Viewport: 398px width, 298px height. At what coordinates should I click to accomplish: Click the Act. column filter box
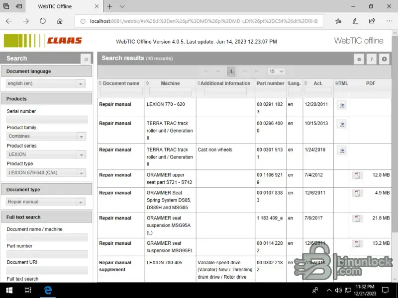[318, 91]
